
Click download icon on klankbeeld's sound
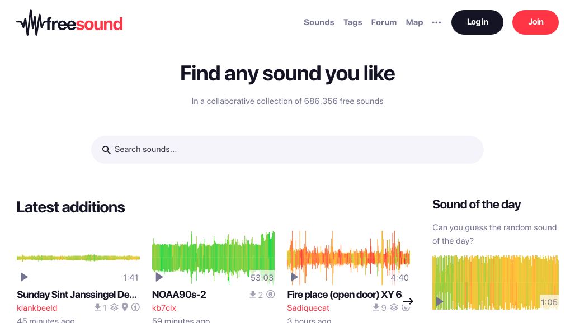click(x=97, y=307)
